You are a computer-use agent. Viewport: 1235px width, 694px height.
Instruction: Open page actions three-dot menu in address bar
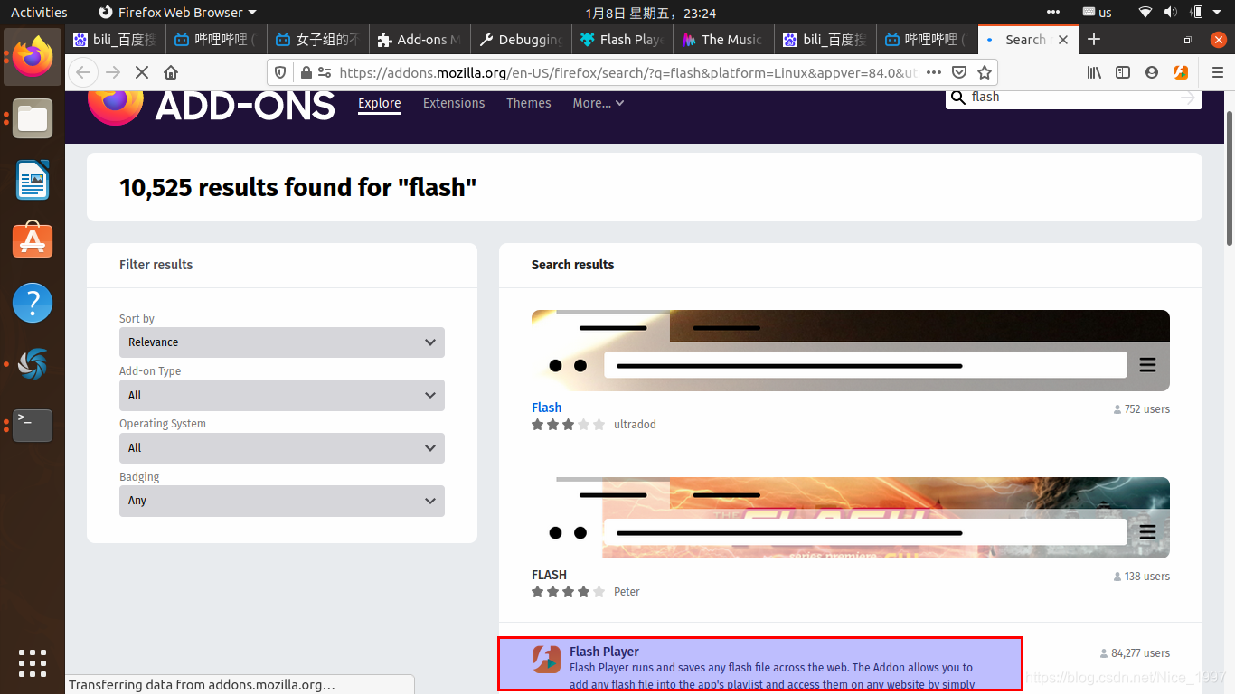click(934, 72)
